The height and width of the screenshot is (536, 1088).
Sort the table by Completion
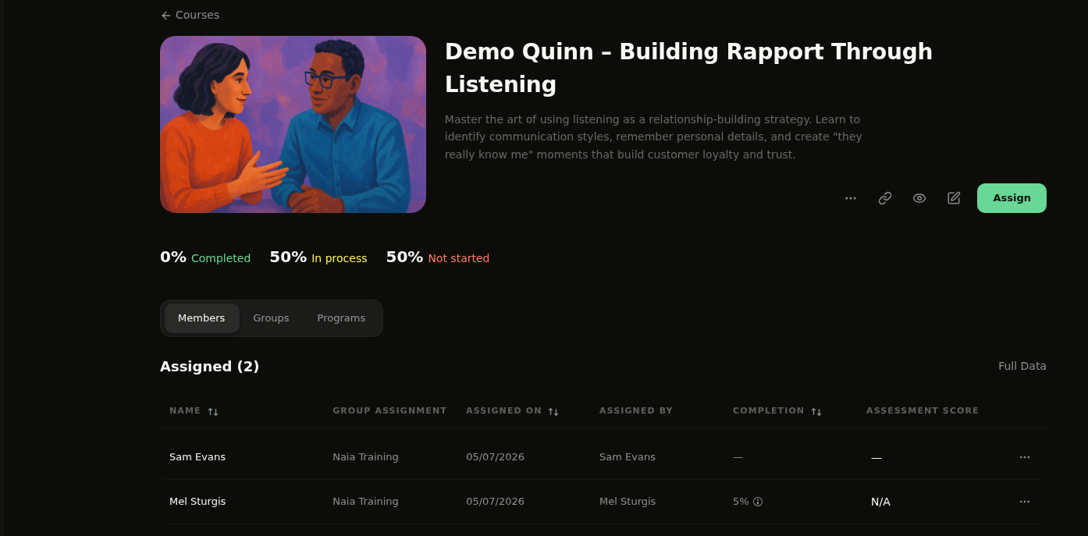(816, 411)
